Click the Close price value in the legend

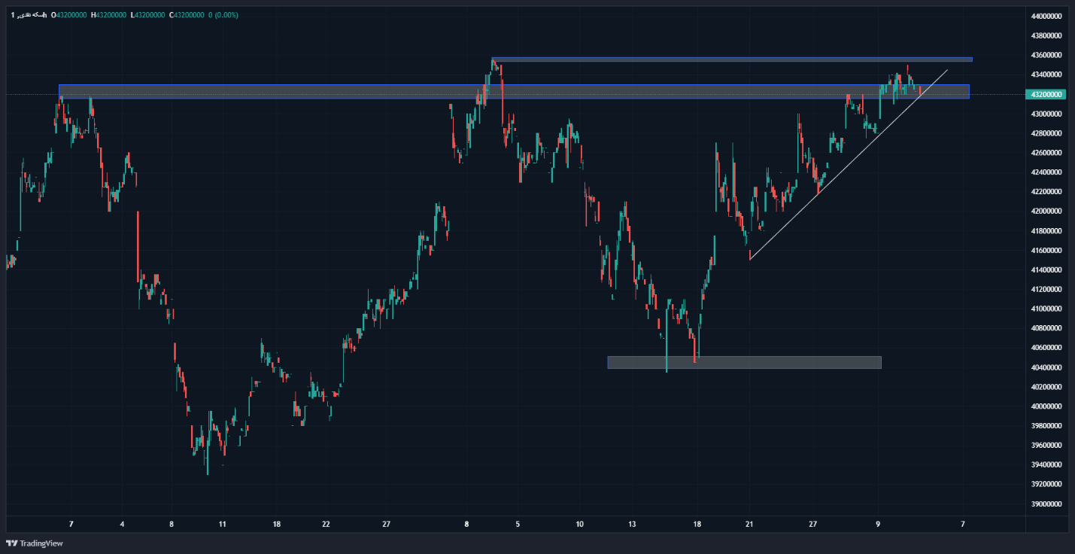coord(188,15)
